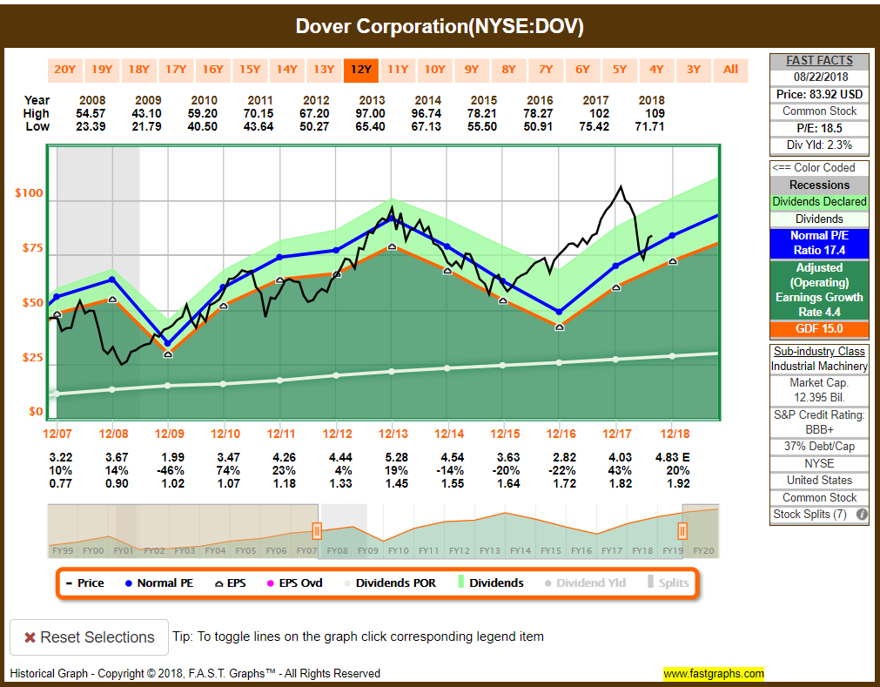Click the Price: 83.92 USD fact
This screenshot has height=687, width=880.
pyautogui.click(x=819, y=94)
